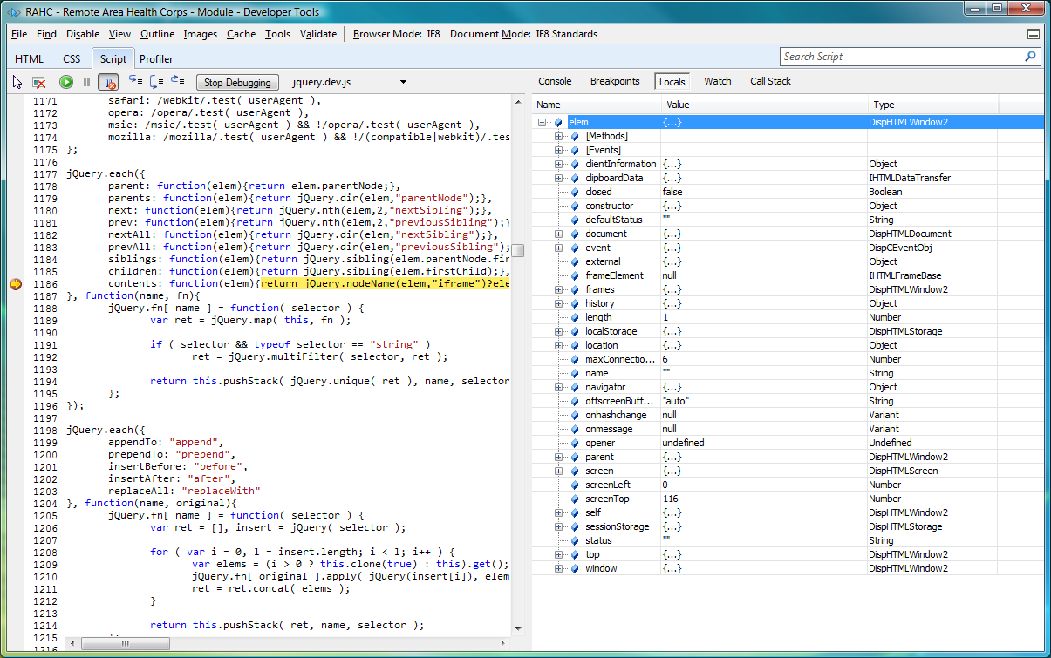This screenshot has height=658, width=1051.
Task: Click the Clear Browser Cache icon
Action: point(39,82)
